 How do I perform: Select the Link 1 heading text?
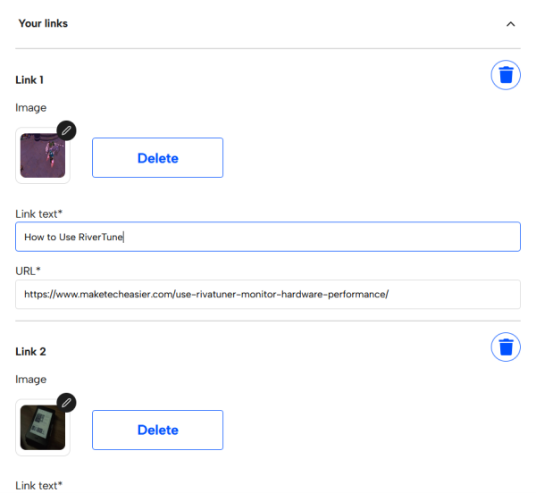point(29,80)
